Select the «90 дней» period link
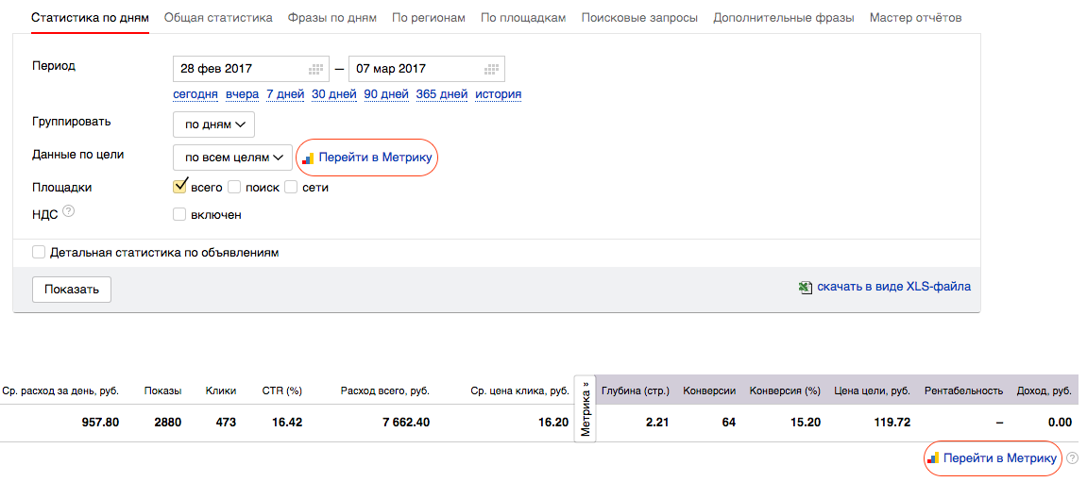This screenshot has height=482, width=1087. pos(386,94)
